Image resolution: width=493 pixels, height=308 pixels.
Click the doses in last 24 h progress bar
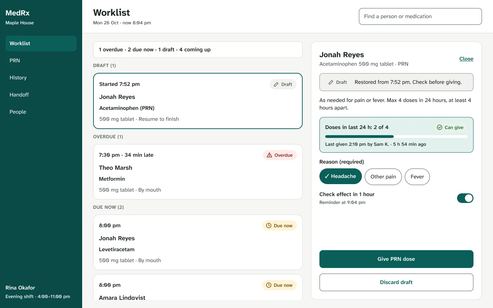pyautogui.click(x=396, y=137)
